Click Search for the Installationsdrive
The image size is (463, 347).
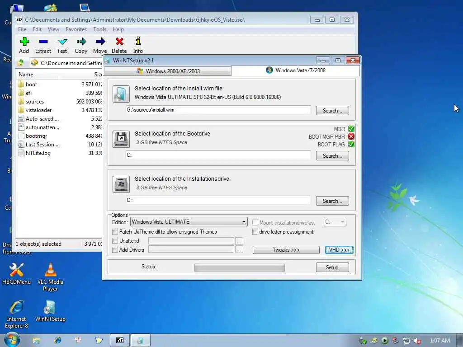pos(332,201)
